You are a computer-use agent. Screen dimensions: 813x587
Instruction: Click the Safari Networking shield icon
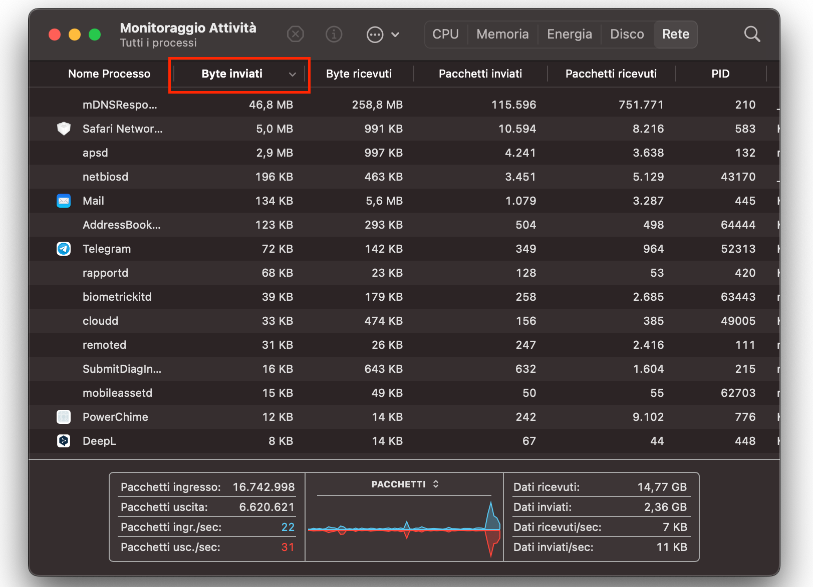point(64,129)
